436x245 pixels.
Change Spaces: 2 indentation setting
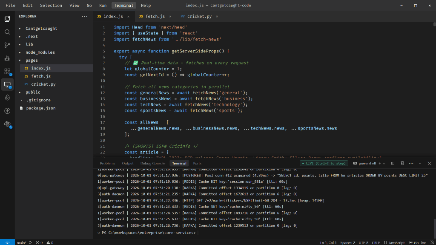point(347,242)
